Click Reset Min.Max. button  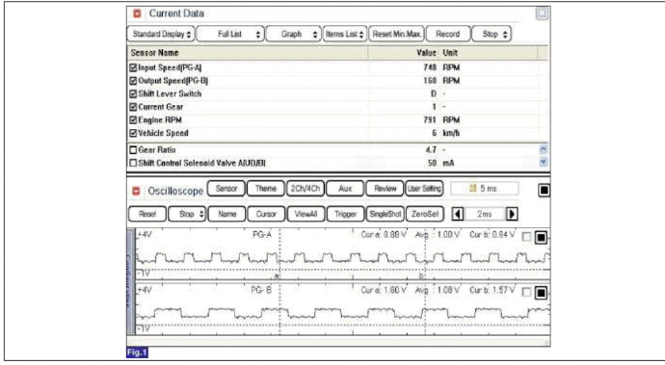pyautogui.click(x=396, y=35)
